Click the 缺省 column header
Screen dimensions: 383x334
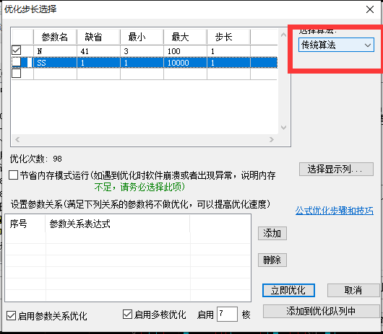98,37
